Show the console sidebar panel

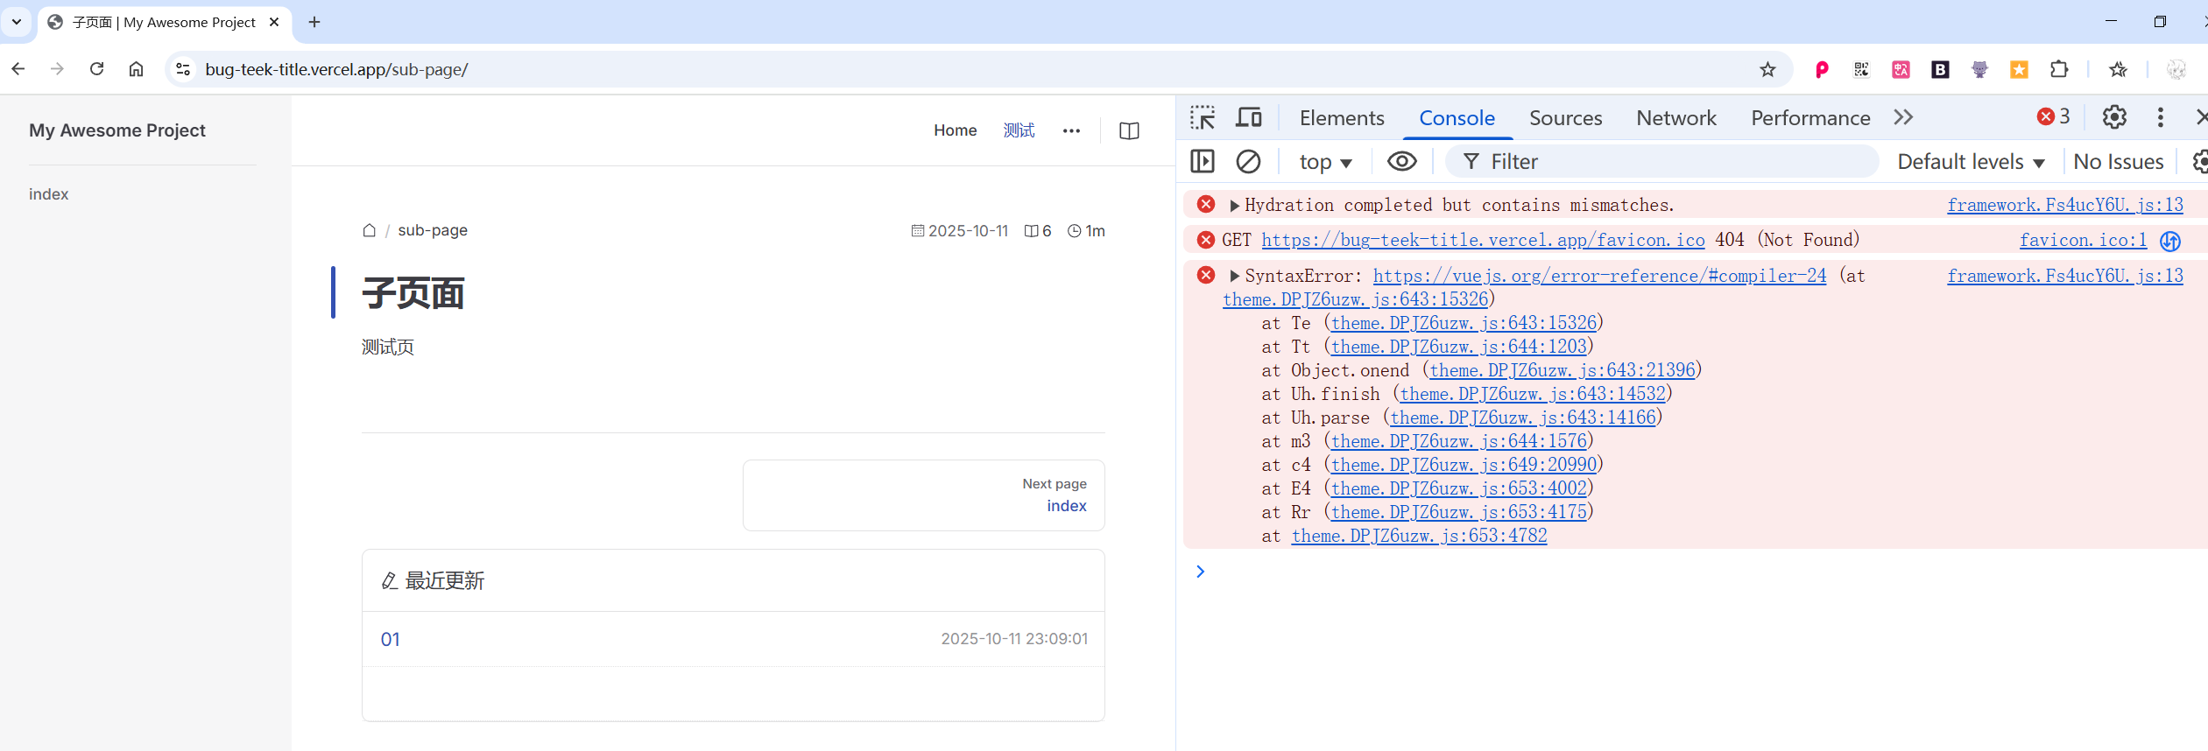(x=1203, y=162)
